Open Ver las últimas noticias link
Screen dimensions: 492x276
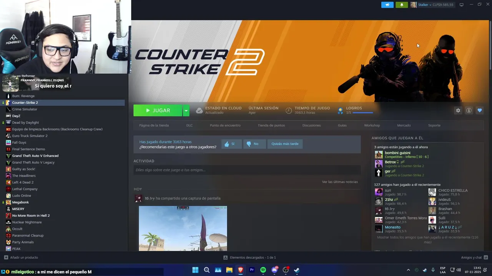(x=340, y=182)
